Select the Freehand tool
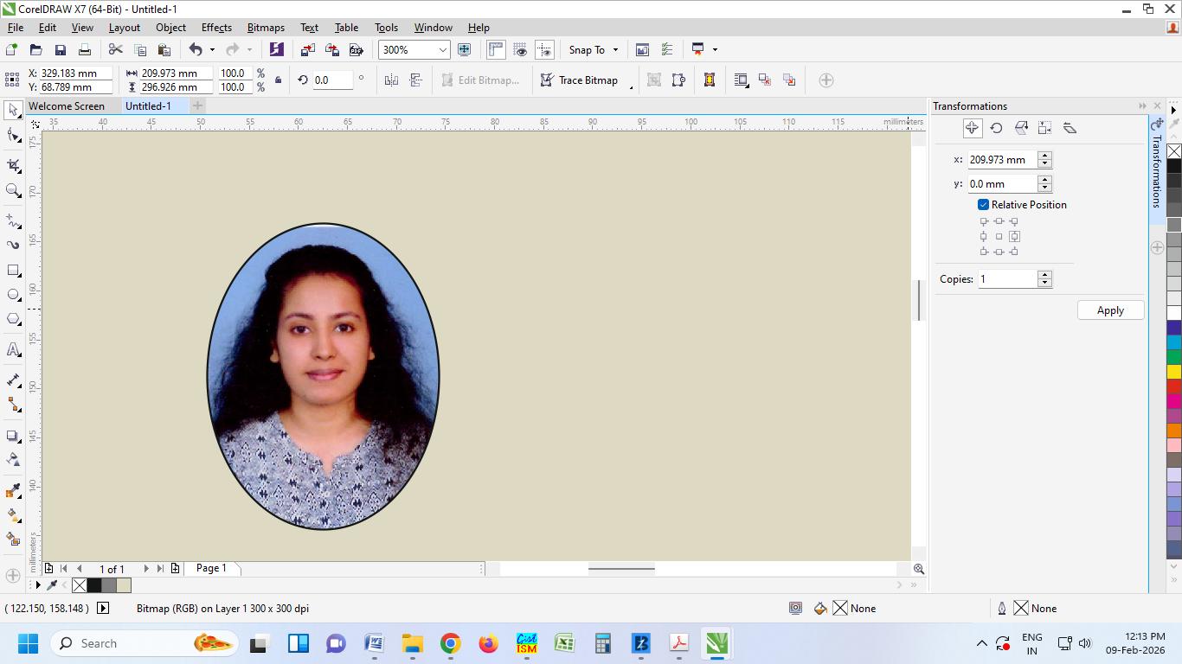The width and height of the screenshot is (1182, 664). pos(13,220)
